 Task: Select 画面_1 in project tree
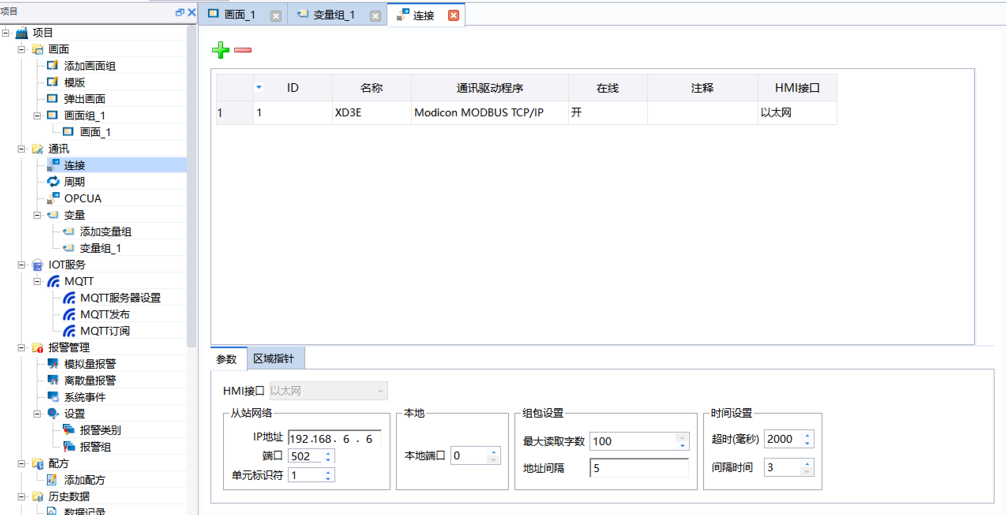[x=95, y=132]
